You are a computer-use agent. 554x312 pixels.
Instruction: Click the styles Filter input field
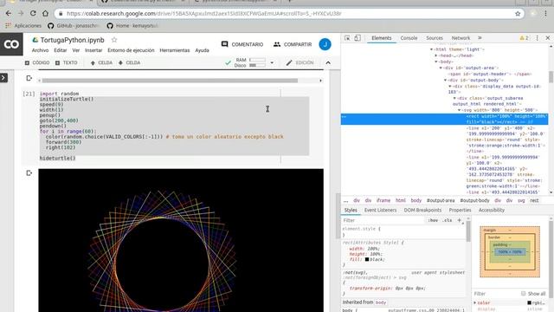pyautogui.click(x=383, y=220)
